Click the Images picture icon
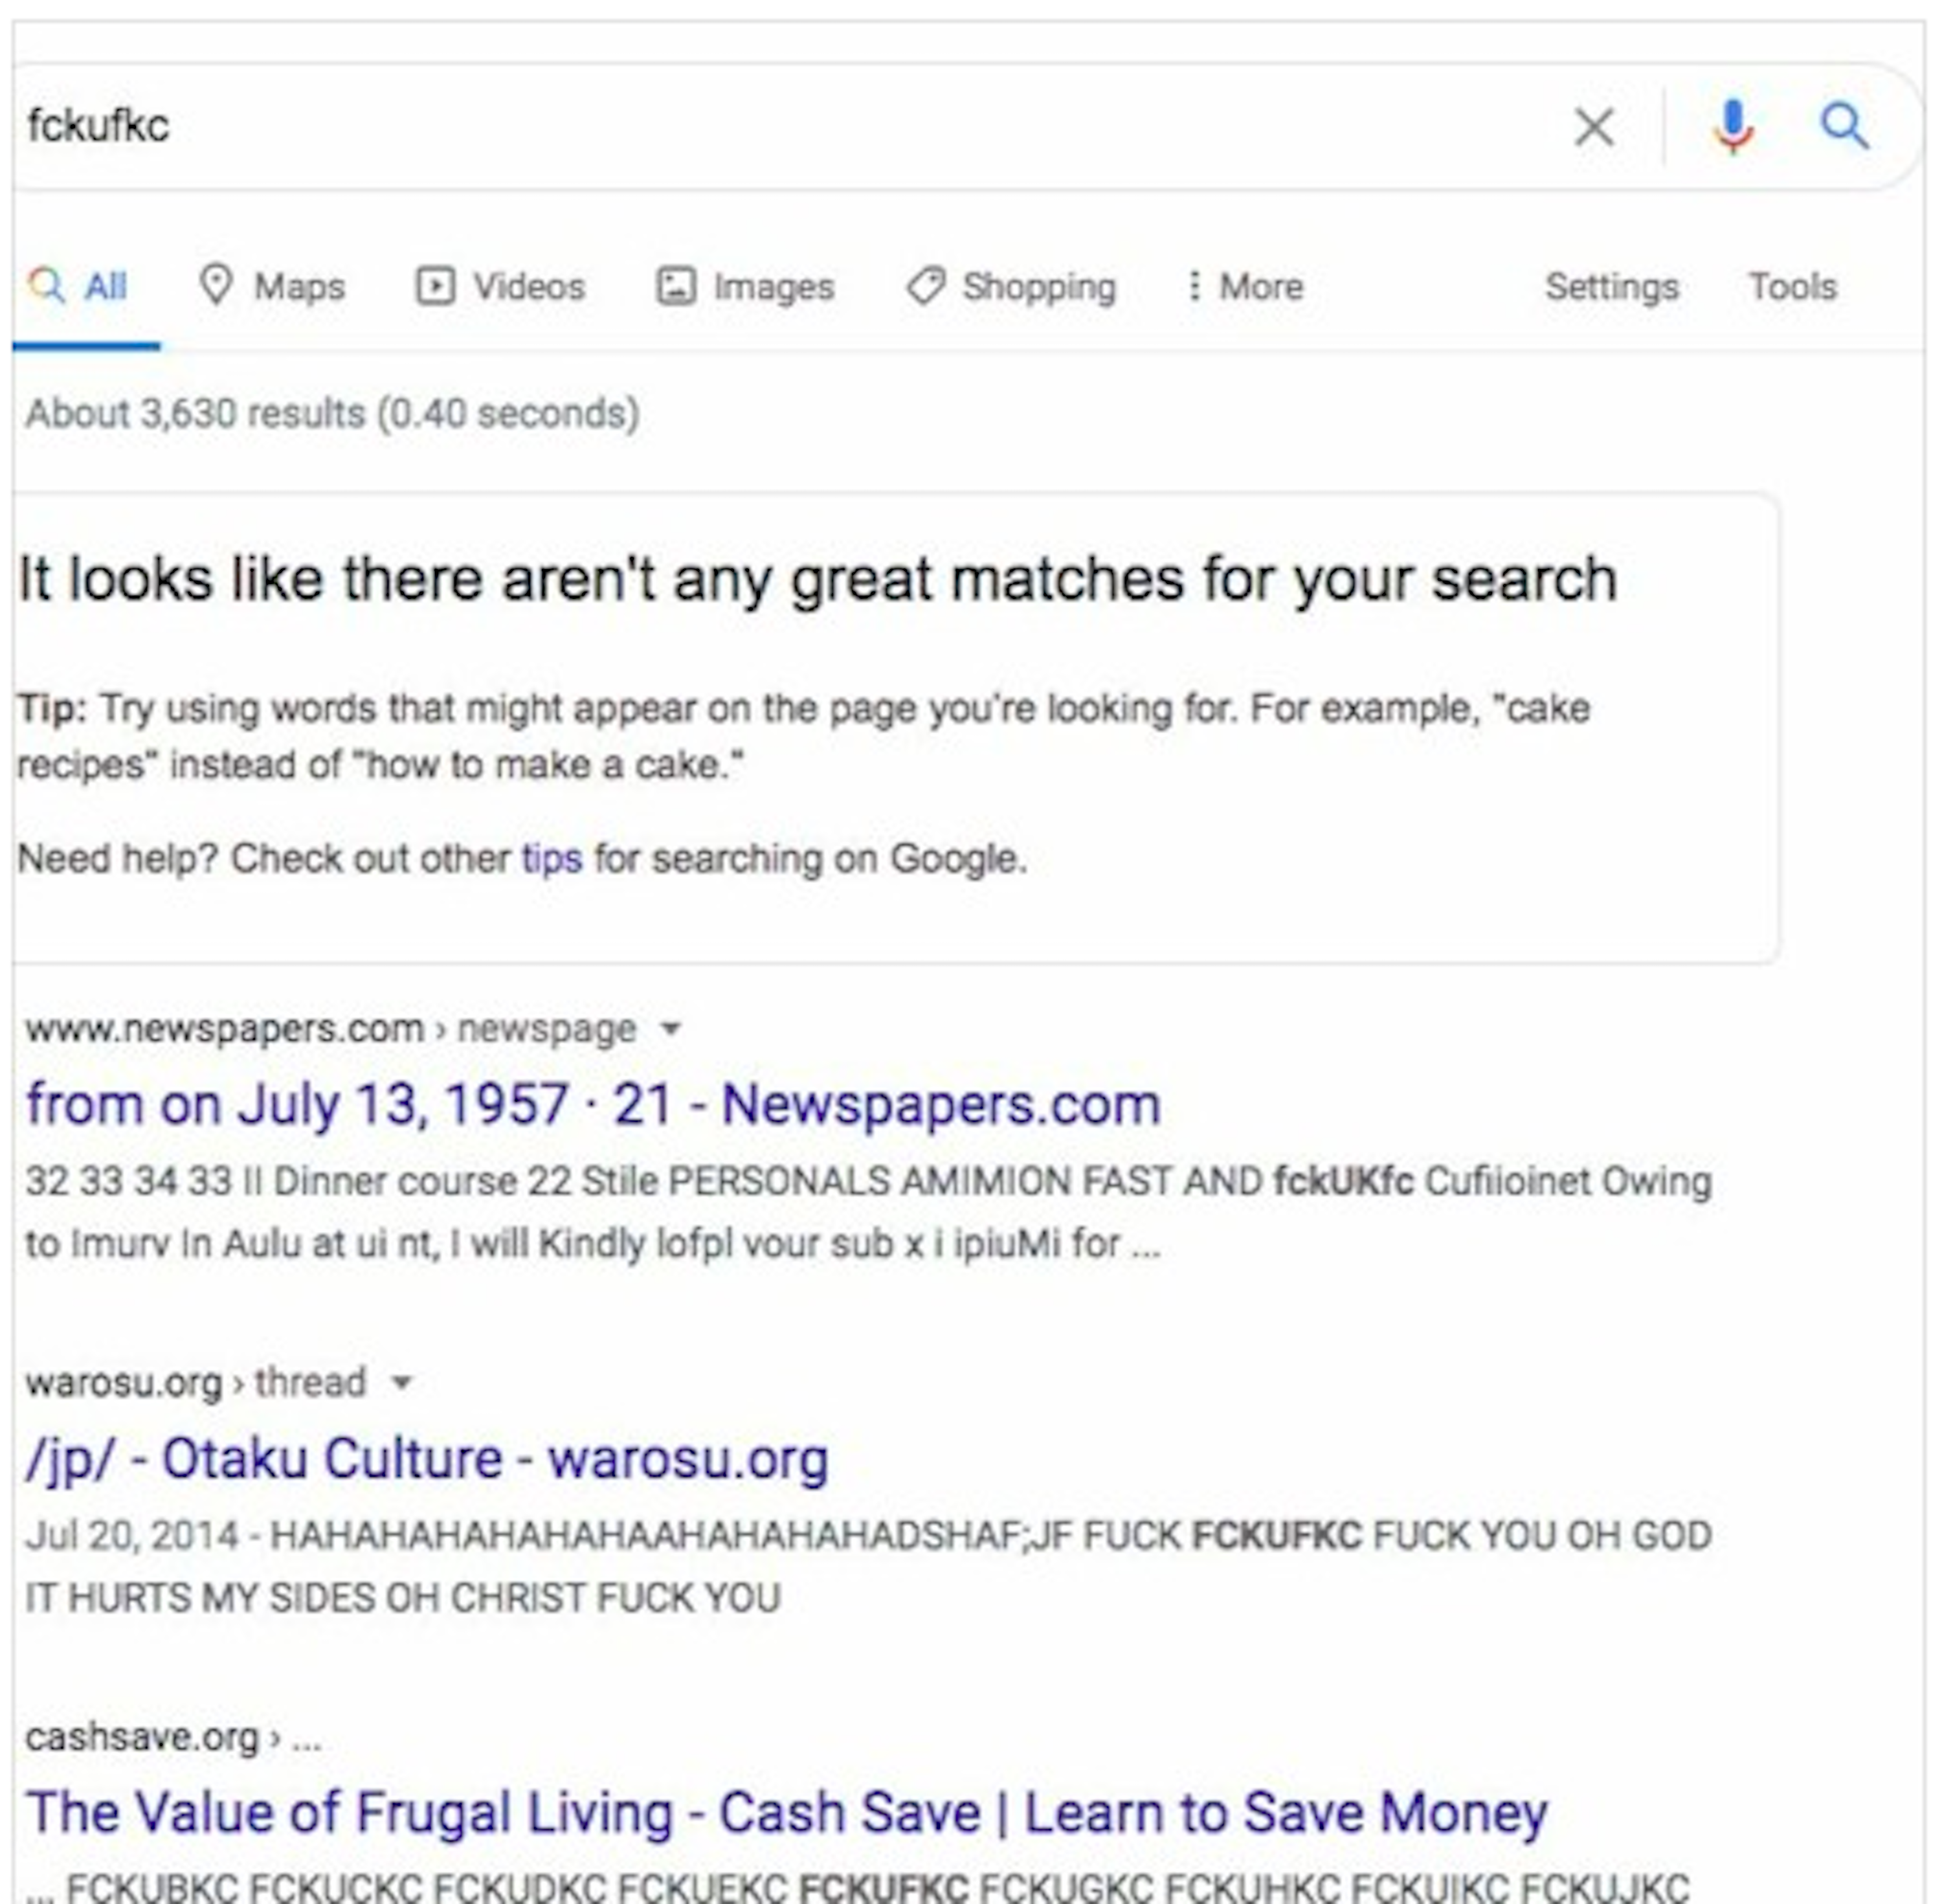The height and width of the screenshot is (1904, 1942). (x=676, y=286)
